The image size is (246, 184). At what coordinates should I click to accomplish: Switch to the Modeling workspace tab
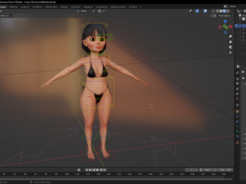13,7
